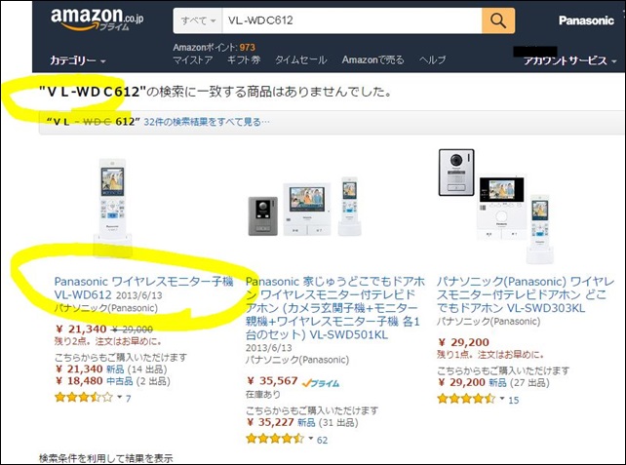The width and height of the screenshot is (626, 465).
Task: Open the Prime badge beside ¥35,567
Action: tap(321, 383)
